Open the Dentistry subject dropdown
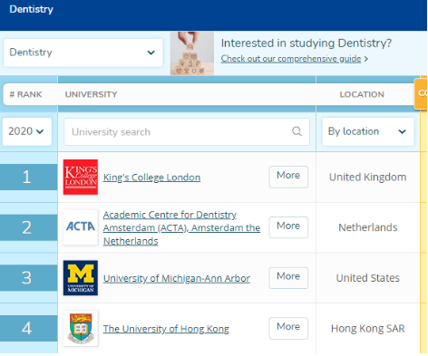 tap(83, 53)
